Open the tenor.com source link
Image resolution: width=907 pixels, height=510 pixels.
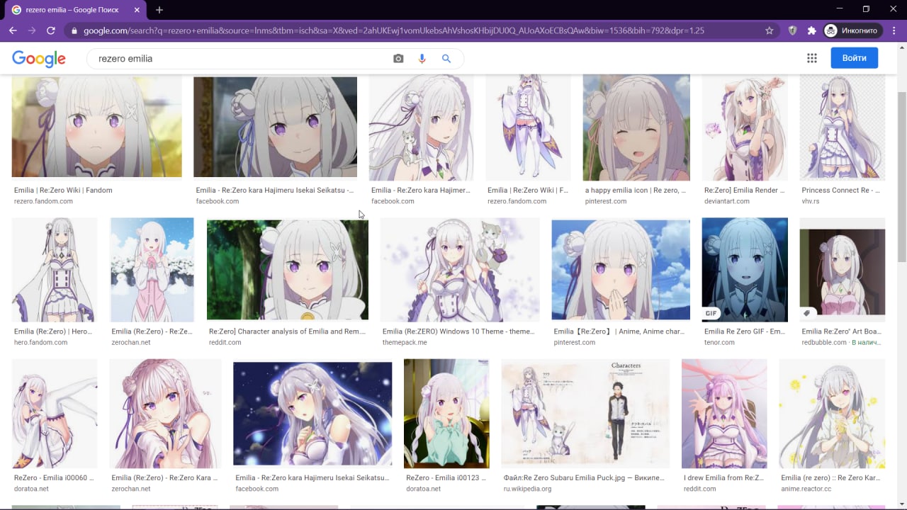[719, 342]
